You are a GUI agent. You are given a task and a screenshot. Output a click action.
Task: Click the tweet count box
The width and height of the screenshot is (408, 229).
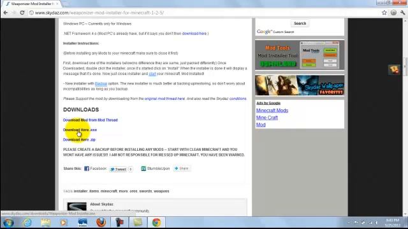[x=131, y=169]
